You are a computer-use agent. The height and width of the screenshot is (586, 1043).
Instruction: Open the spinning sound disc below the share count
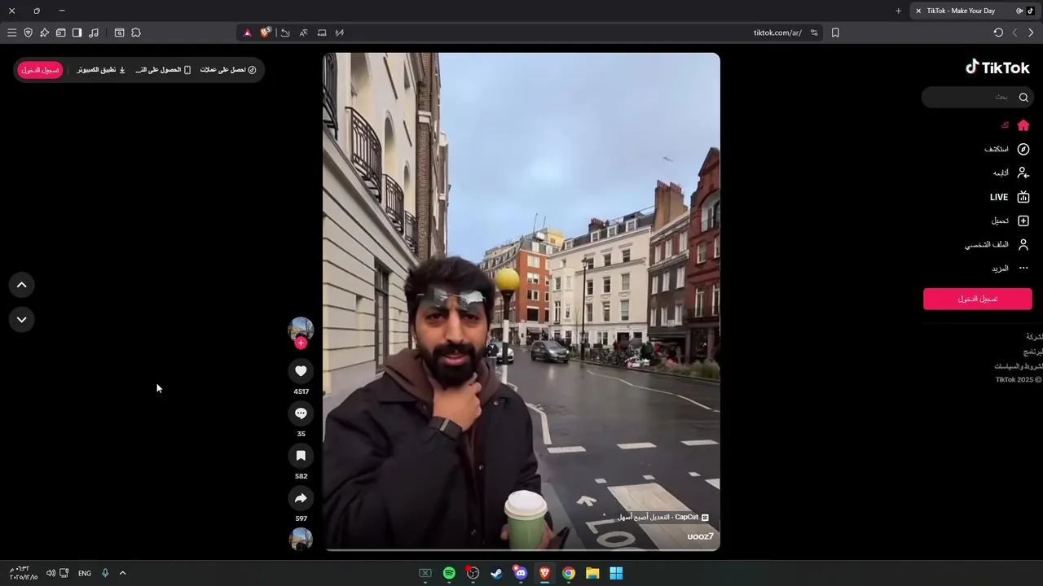301,539
